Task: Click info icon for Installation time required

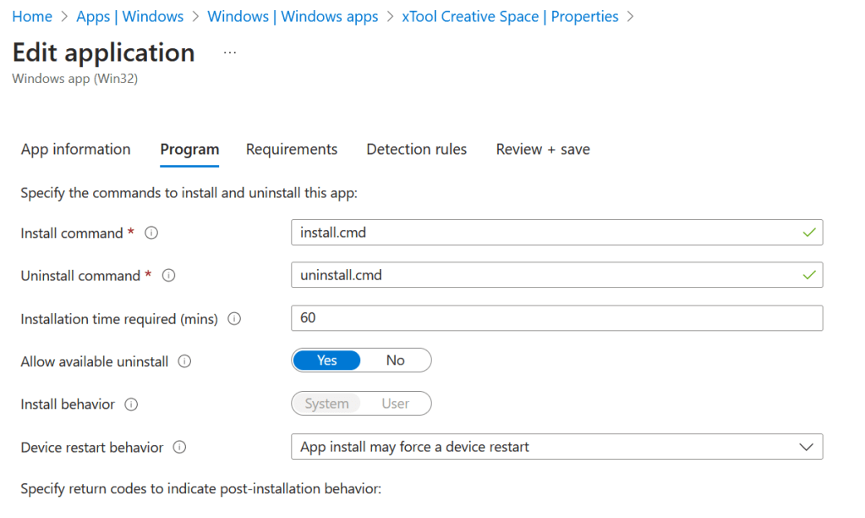Action: (x=235, y=319)
